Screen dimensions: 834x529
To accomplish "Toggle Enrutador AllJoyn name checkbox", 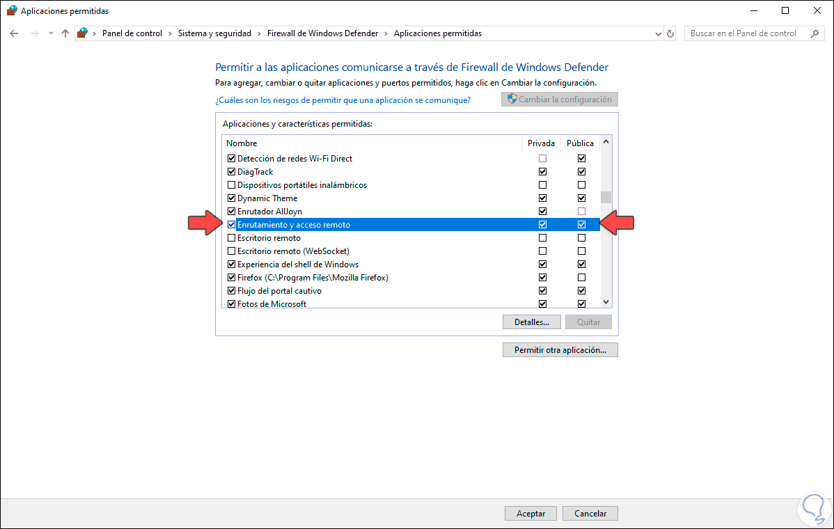I will [231, 212].
